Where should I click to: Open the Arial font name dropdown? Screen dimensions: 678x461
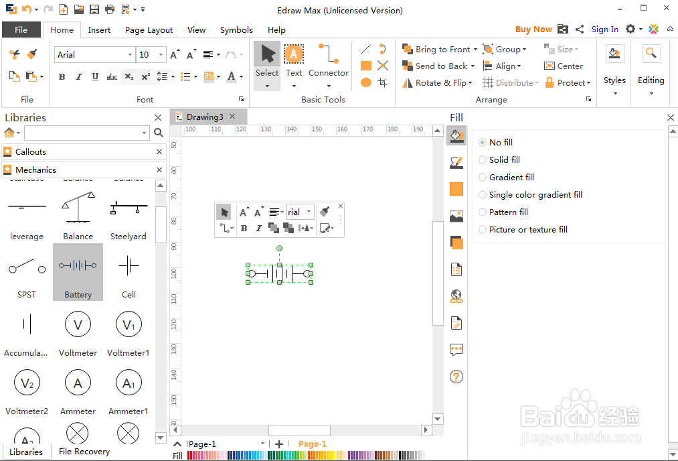pyautogui.click(x=130, y=54)
